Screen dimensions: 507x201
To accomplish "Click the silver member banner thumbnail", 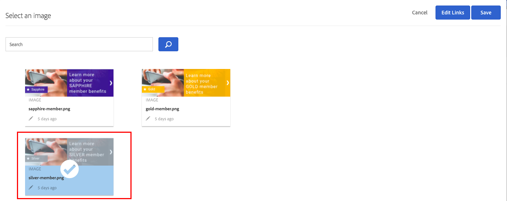I will (69, 152).
